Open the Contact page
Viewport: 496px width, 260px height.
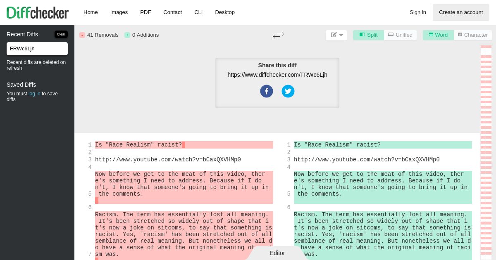click(x=172, y=12)
